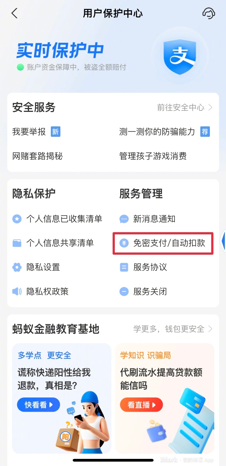Tap minus icon beside 服务关闭
226x466 pixels.
pyautogui.click(x=124, y=291)
